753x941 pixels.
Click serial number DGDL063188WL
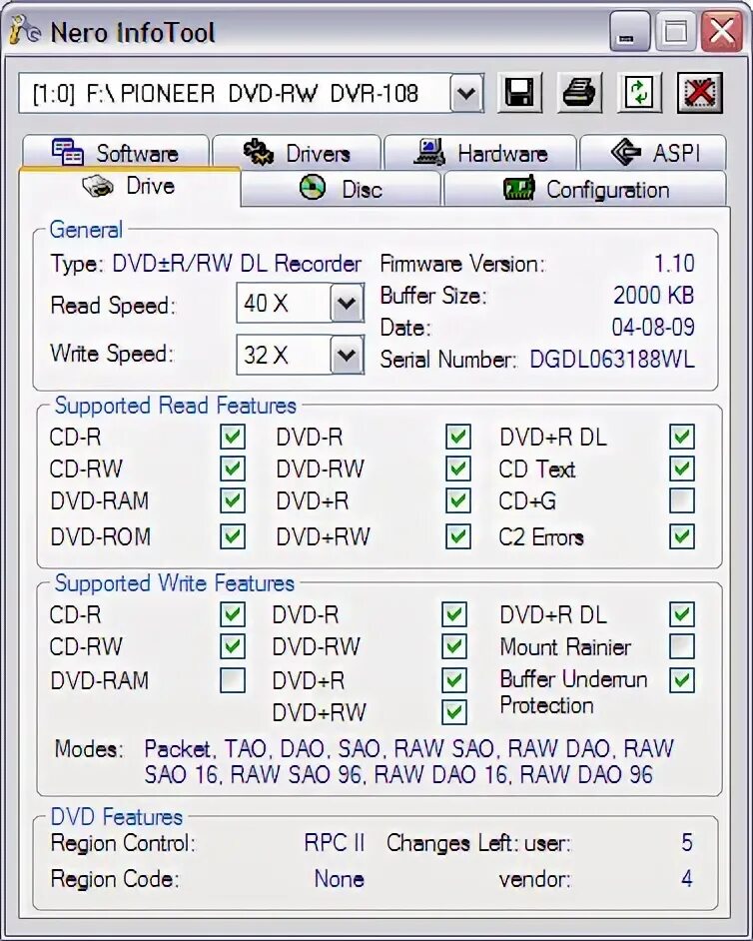pos(612,360)
